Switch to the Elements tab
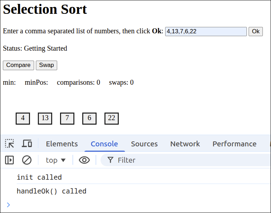This screenshot has height=213, width=271. click(62, 144)
